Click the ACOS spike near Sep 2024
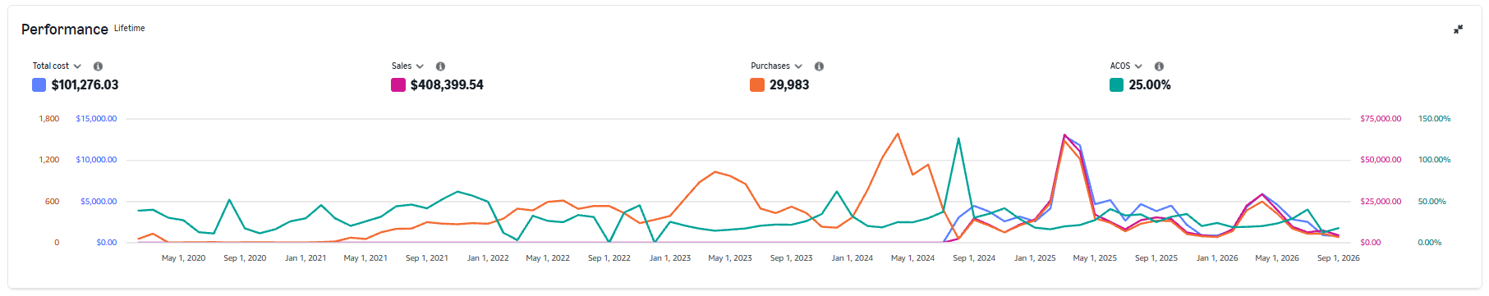The width and height of the screenshot is (1489, 296). tap(958, 139)
